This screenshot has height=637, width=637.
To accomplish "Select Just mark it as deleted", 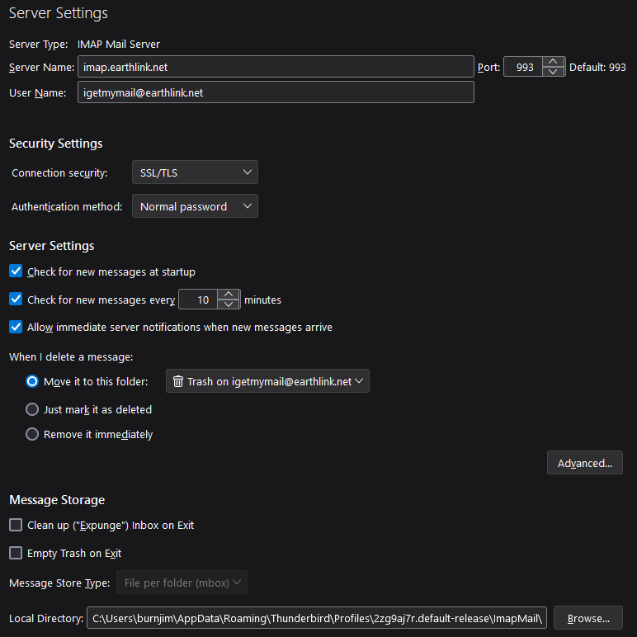I will pyautogui.click(x=32, y=409).
